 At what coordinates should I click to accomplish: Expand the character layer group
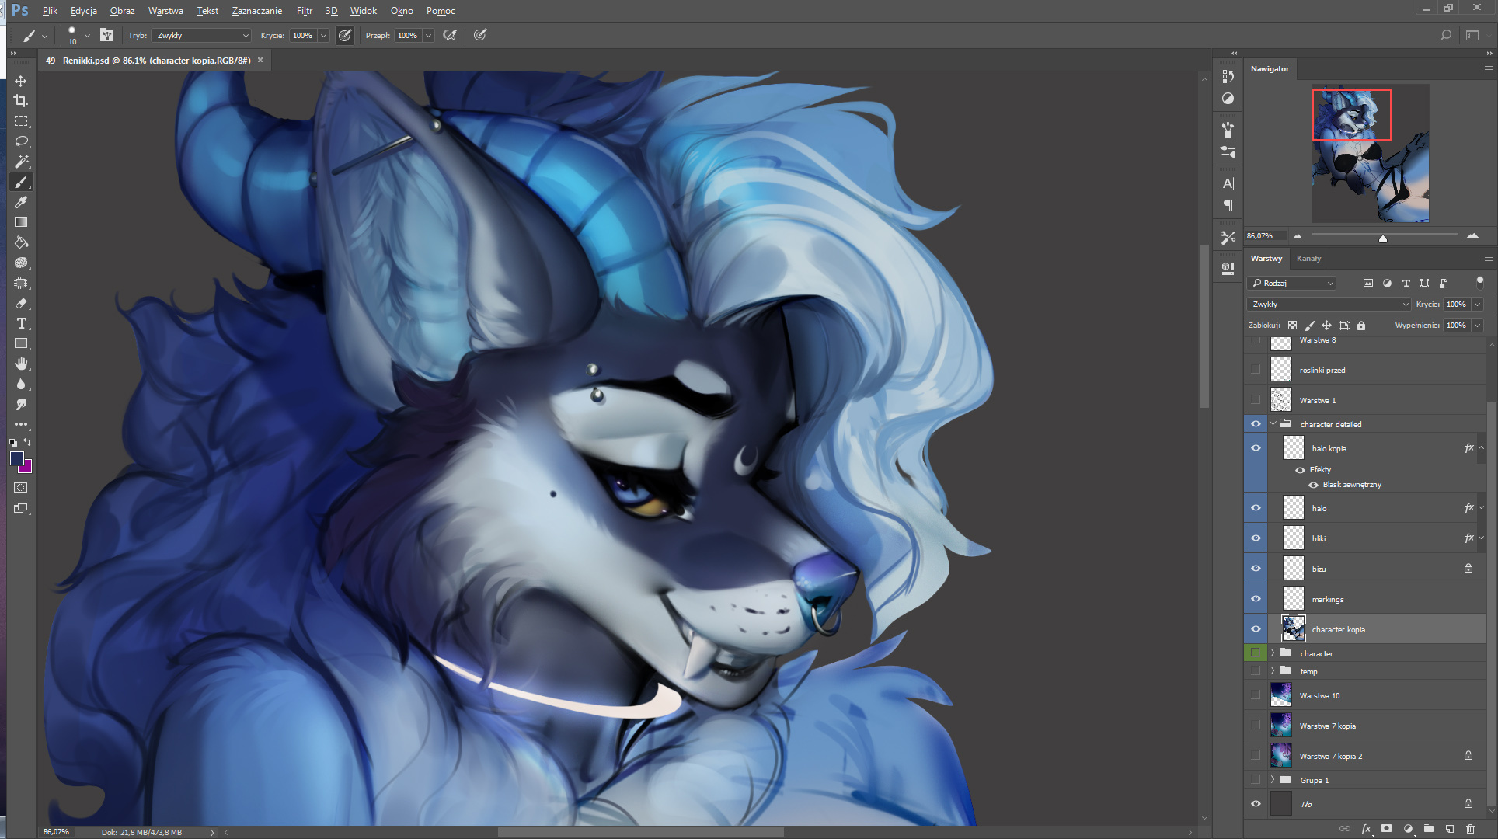click(1273, 653)
